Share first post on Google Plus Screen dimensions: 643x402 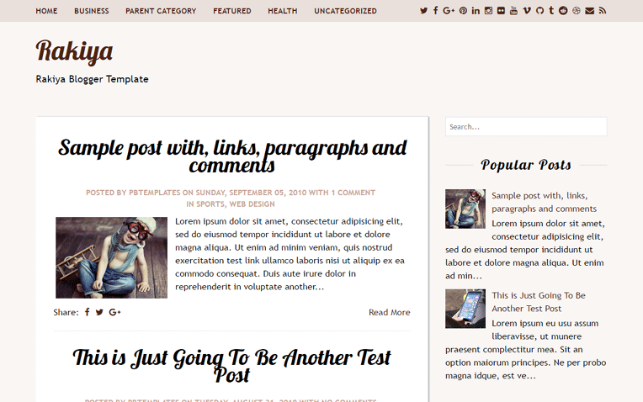(x=114, y=312)
